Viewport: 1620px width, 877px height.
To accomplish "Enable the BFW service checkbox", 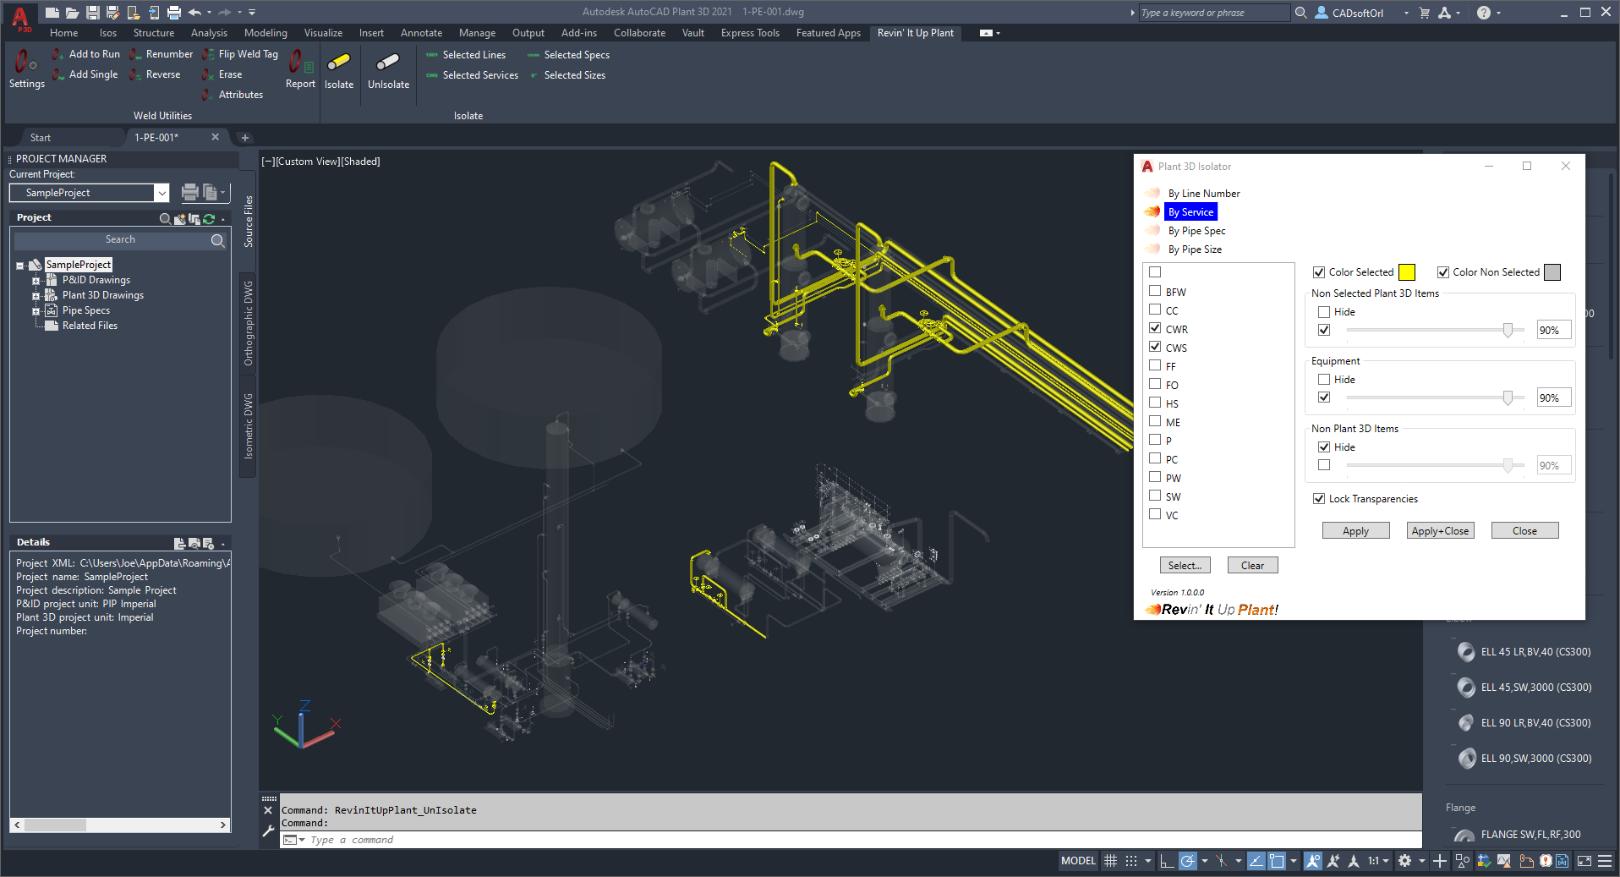I will tap(1155, 291).
